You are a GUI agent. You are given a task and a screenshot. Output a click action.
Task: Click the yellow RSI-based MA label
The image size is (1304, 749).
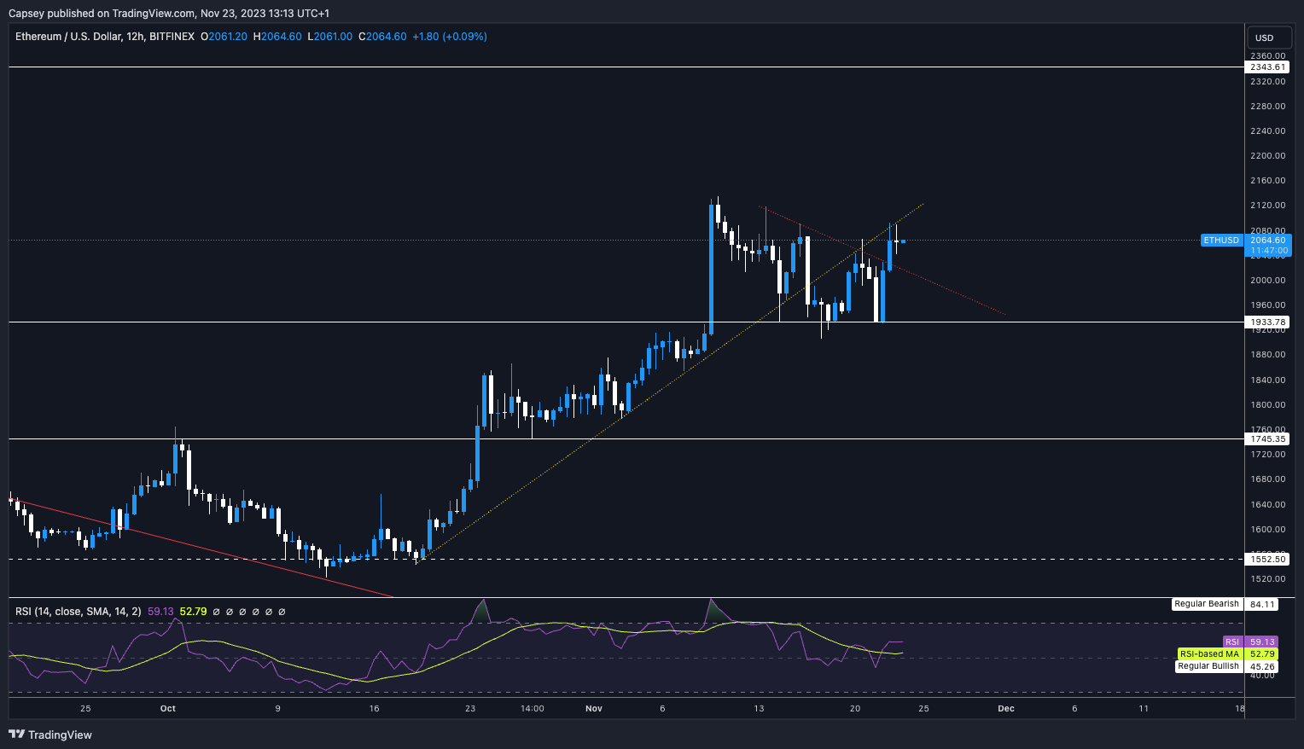[1209, 654]
